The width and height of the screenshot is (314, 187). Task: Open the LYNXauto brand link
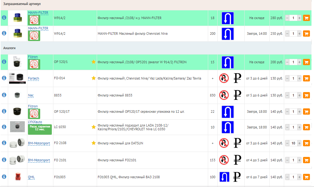point(35,122)
